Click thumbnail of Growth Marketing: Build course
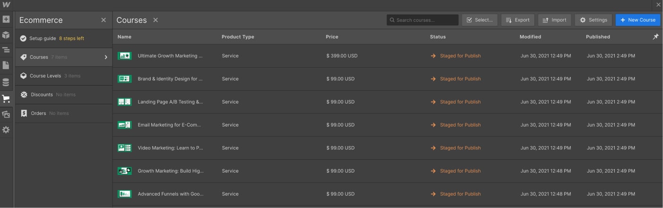 [x=125, y=171]
